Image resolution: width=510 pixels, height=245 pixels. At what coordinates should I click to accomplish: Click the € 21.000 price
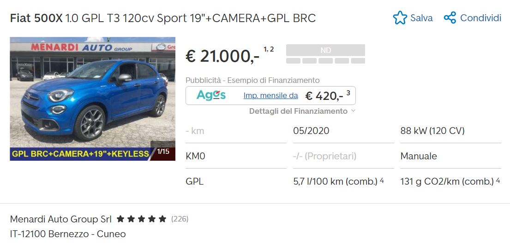(222, 57)
